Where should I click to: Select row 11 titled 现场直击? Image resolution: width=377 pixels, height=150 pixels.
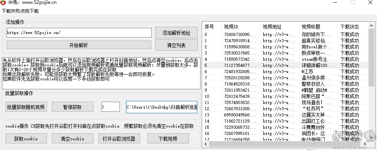pos(285,102)
